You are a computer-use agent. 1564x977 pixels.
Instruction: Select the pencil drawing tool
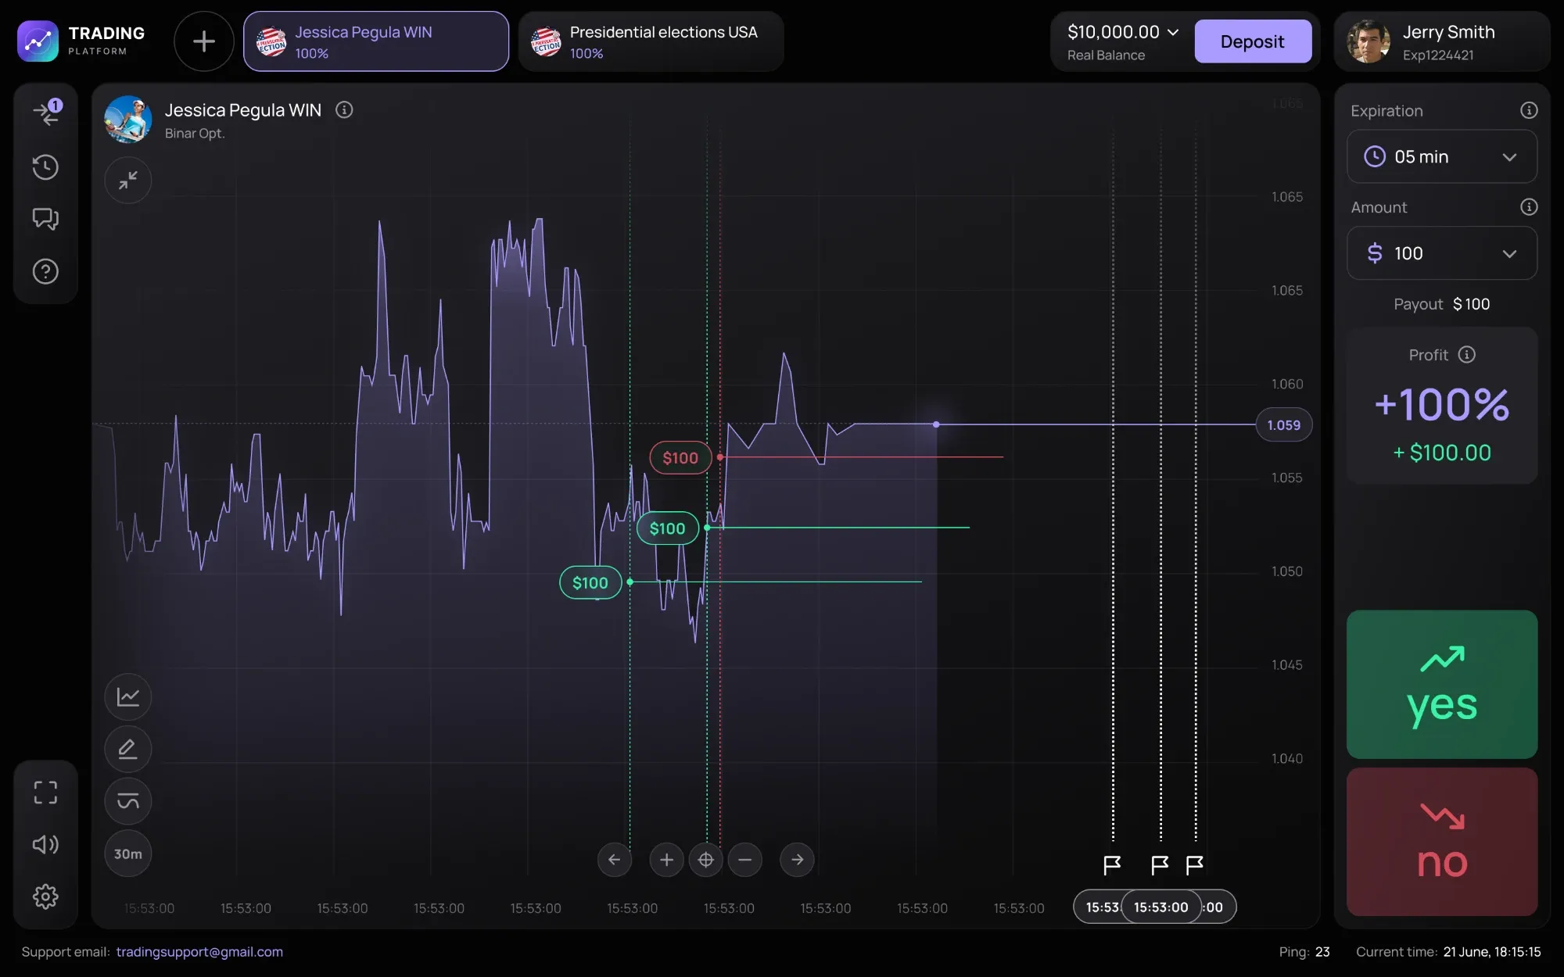[128, 749]
